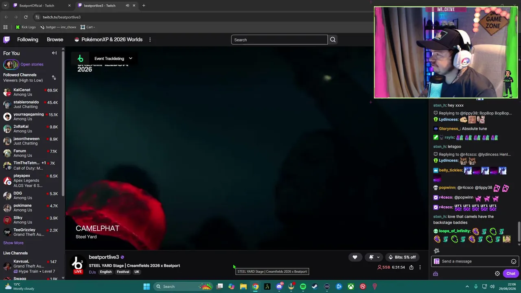The width and height of the screenshot is (521, 293).
Task: Open a new browser tab
Action: (x=144, y=6)
